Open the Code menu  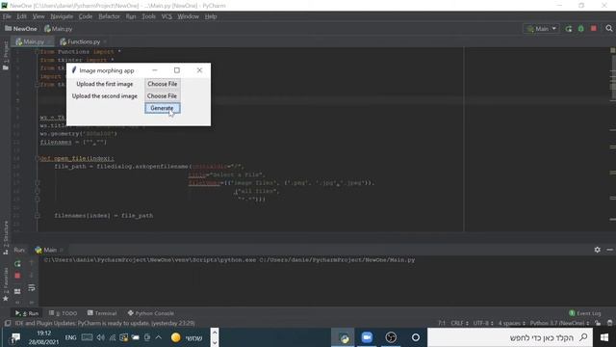click(x=86, y=16)
